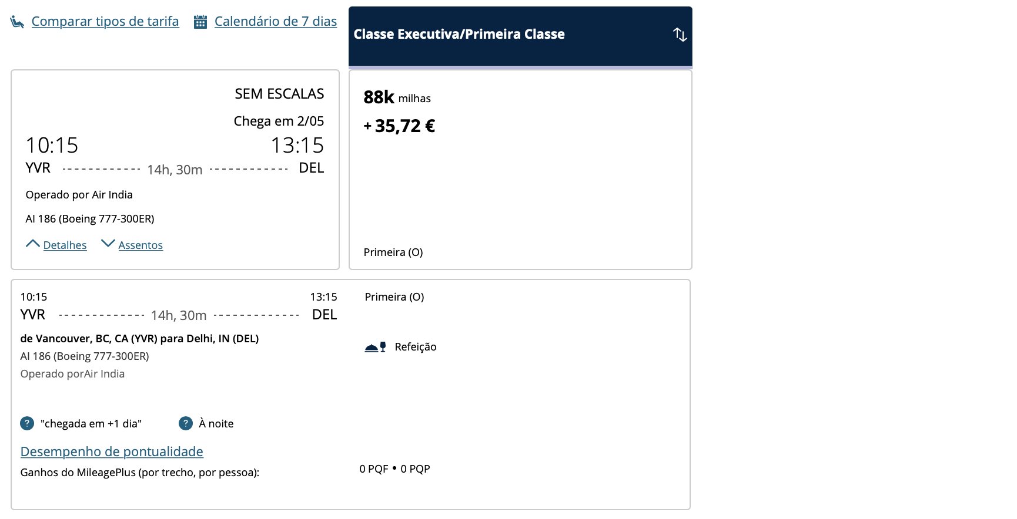Collapse the Detalhes chevron arrow
Viewport: 1017px width, 519px height.
[x=33, y=244]
